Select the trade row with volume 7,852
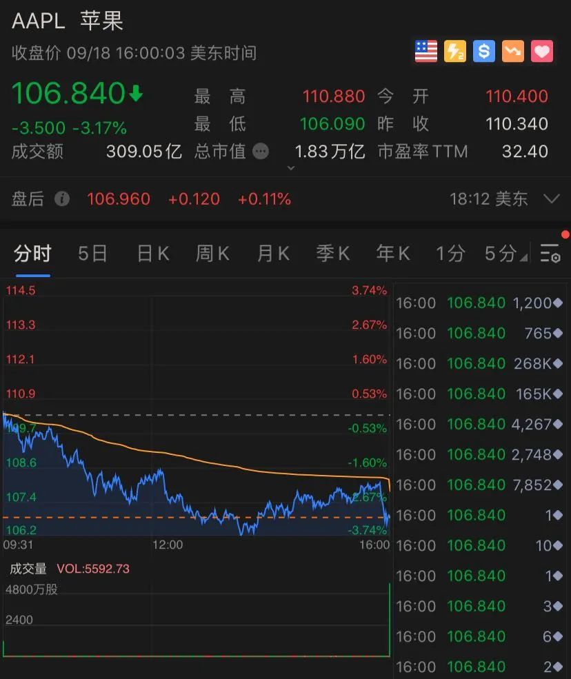This screenshot has height=679, width=571. coord(479,485)
